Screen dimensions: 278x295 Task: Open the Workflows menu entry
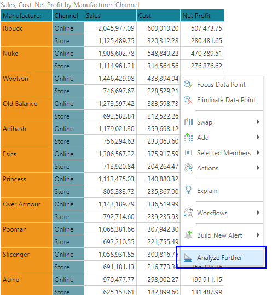(x=222, y=213)
